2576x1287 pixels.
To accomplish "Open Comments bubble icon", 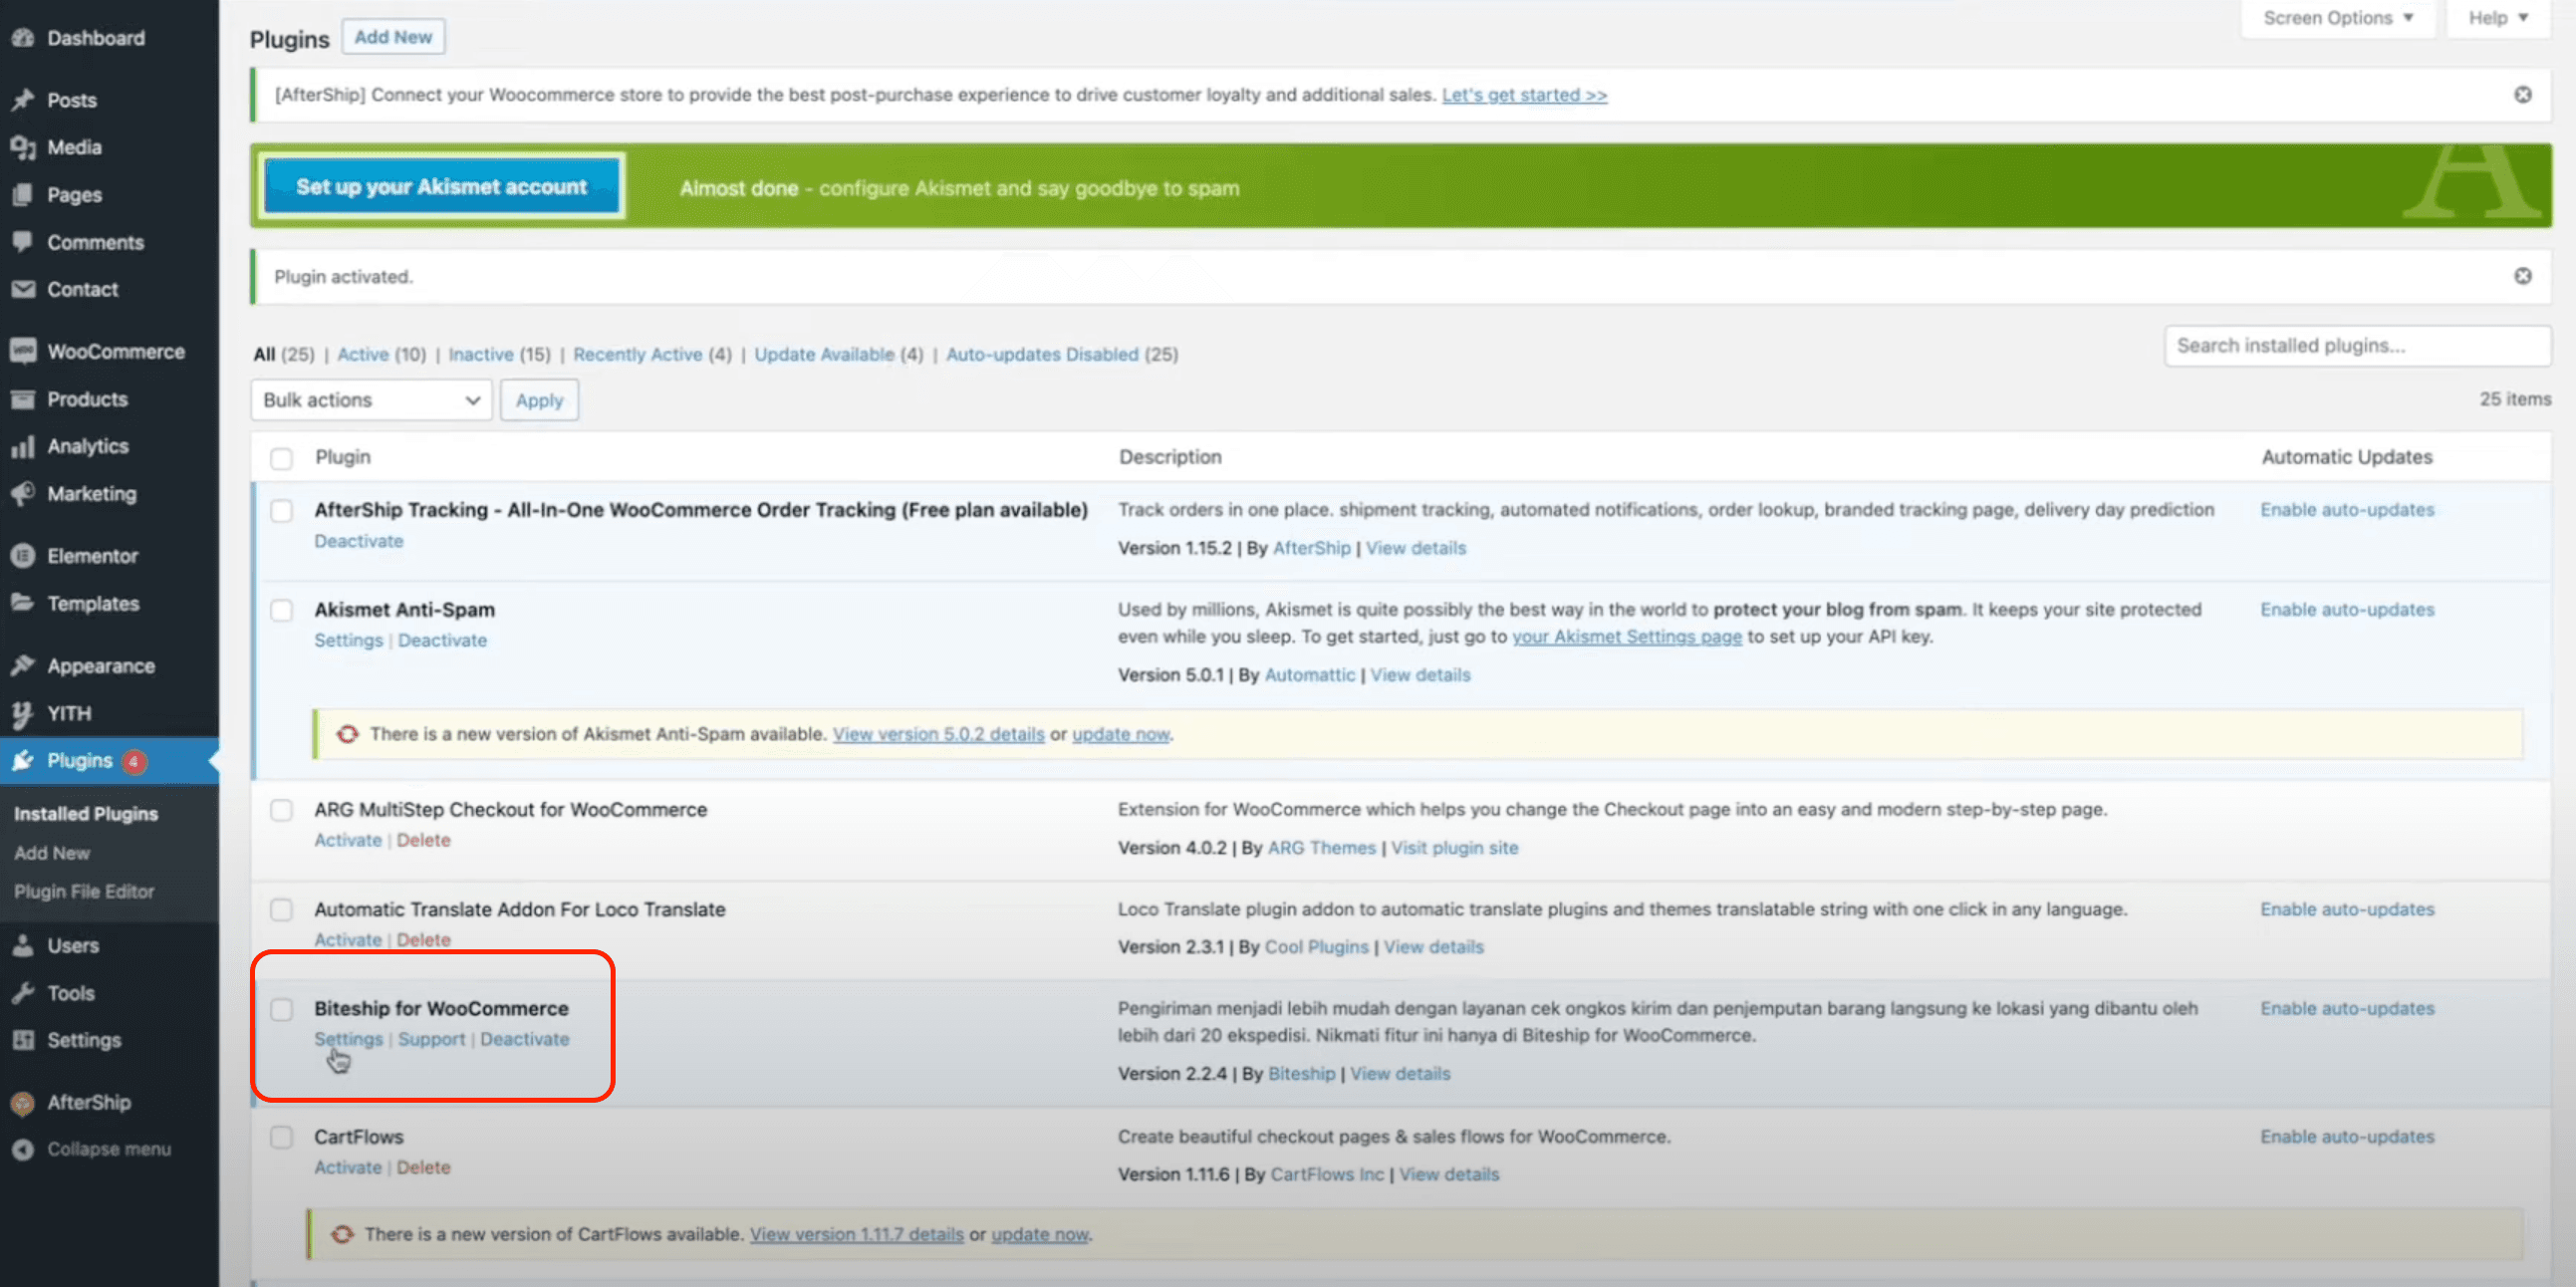I will click(23, 242).
